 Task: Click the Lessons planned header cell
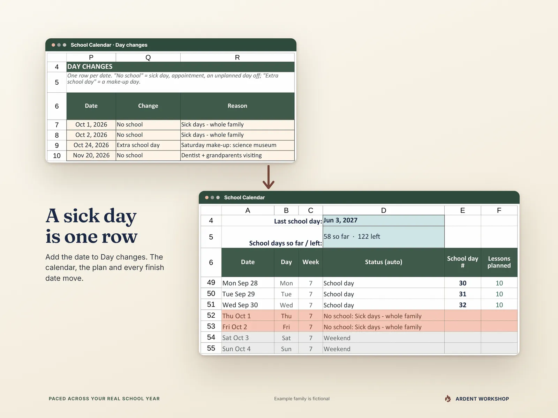pyautogui.click(x=499, y=262)
